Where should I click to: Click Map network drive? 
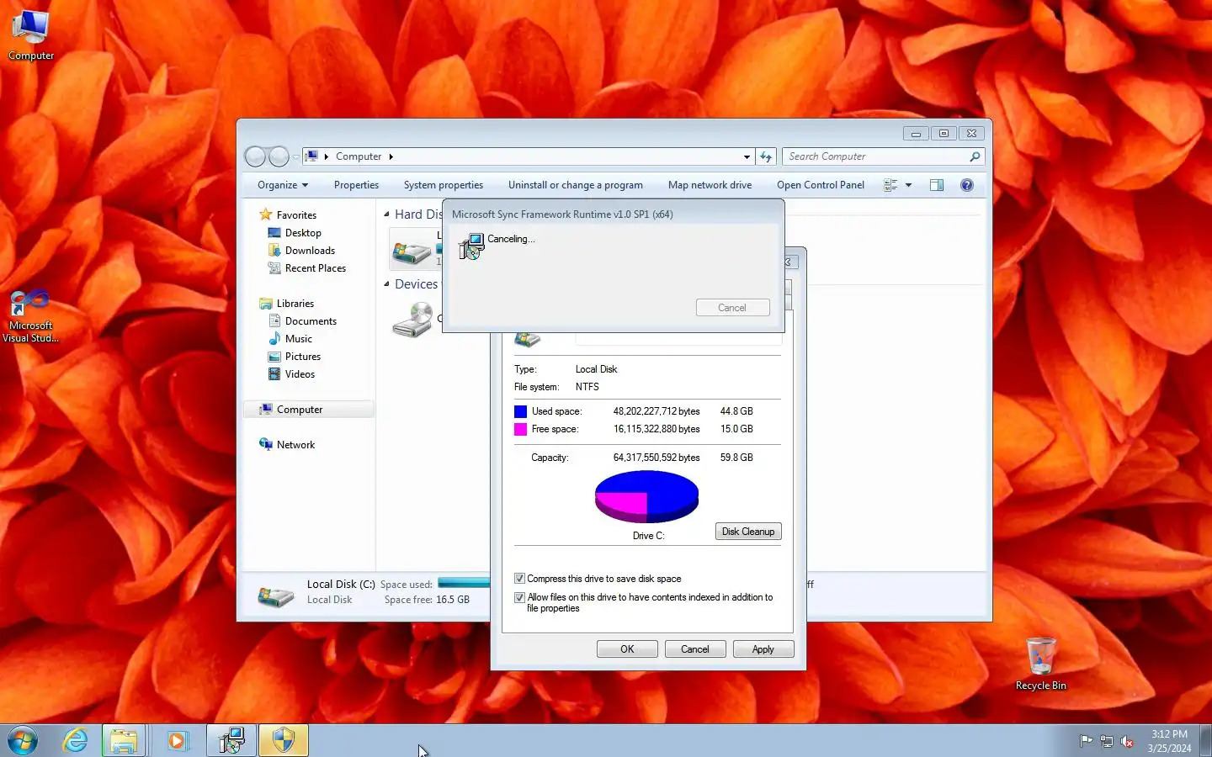[x=710, y=185]
